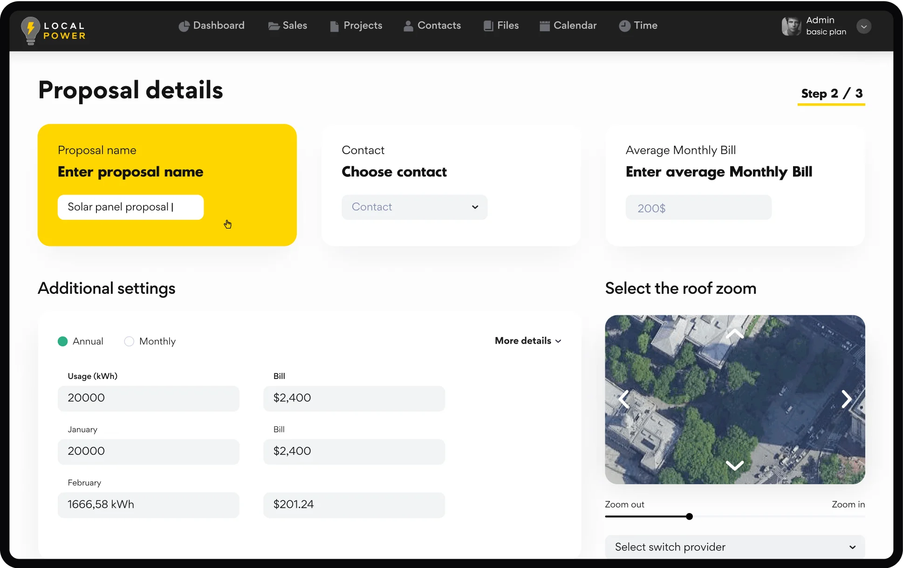Open the Contact dropdown
The width and height of the screenshot is (903, 568).
[414, 207]
